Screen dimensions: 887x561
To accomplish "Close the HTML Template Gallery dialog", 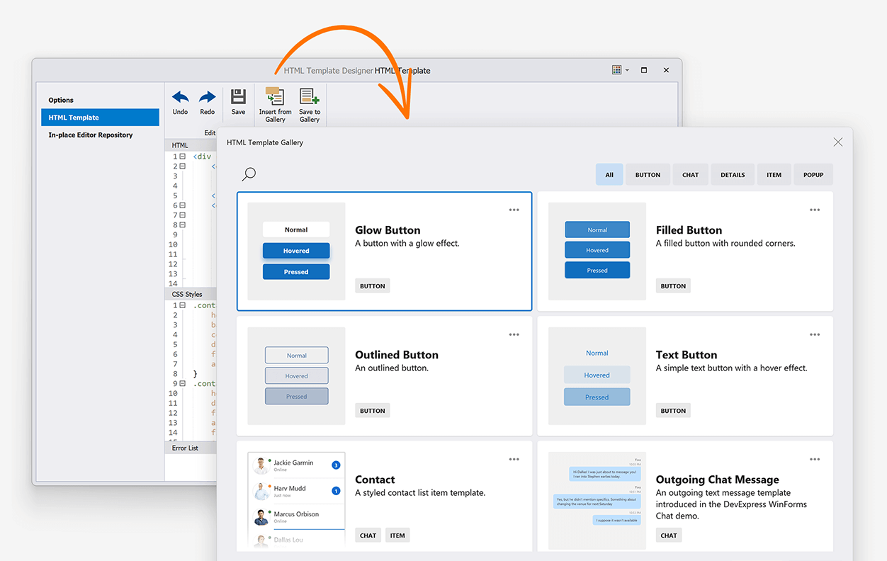I will pos(838,142).
